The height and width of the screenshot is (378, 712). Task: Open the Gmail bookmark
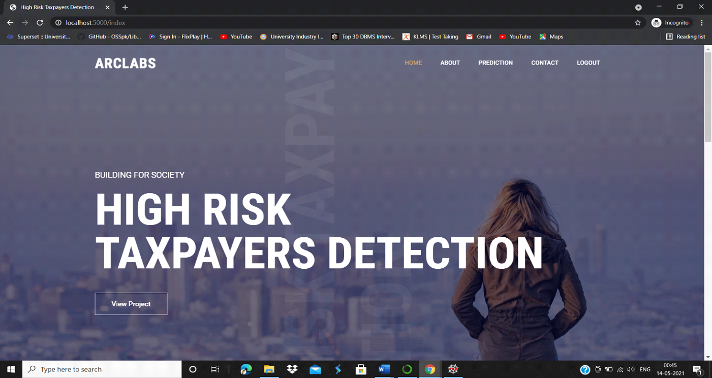point(478,37)
